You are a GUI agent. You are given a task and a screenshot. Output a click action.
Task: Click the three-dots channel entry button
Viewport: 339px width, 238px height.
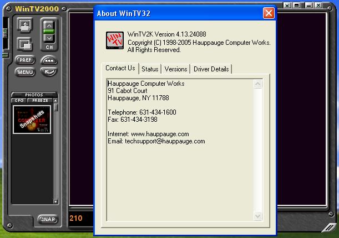pos(49,60)
